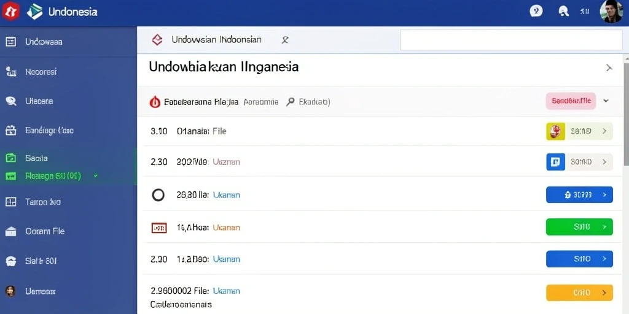The image size is (629, 314).
Task: Click the green Floaiege 80 icon
Action: tap(11, 176)
